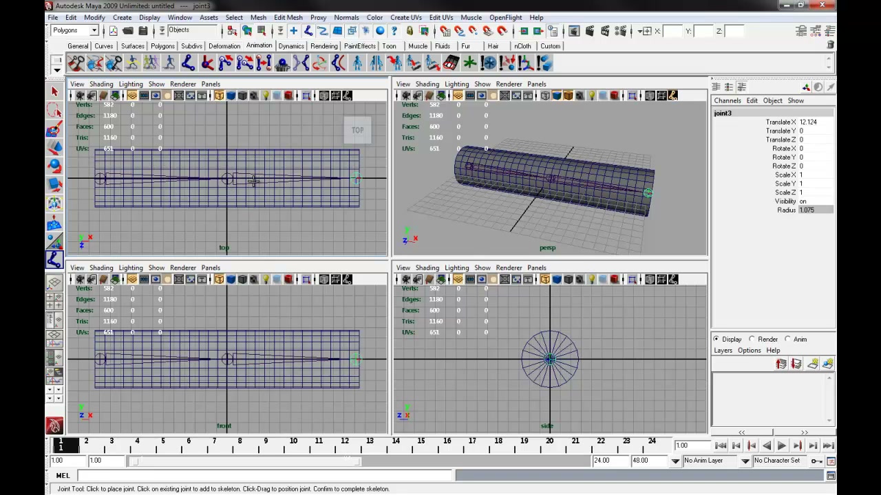Open the new scene toolbar icon
The height and width of the screenshot is (495, 881).
(x=113, y=31)
